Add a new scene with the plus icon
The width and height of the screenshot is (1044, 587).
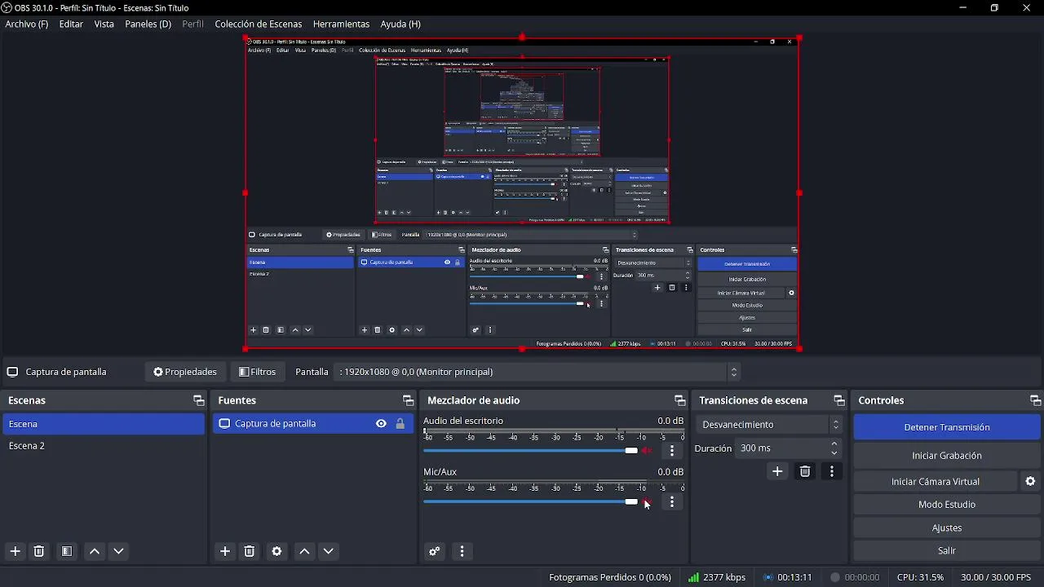[15, 551]
